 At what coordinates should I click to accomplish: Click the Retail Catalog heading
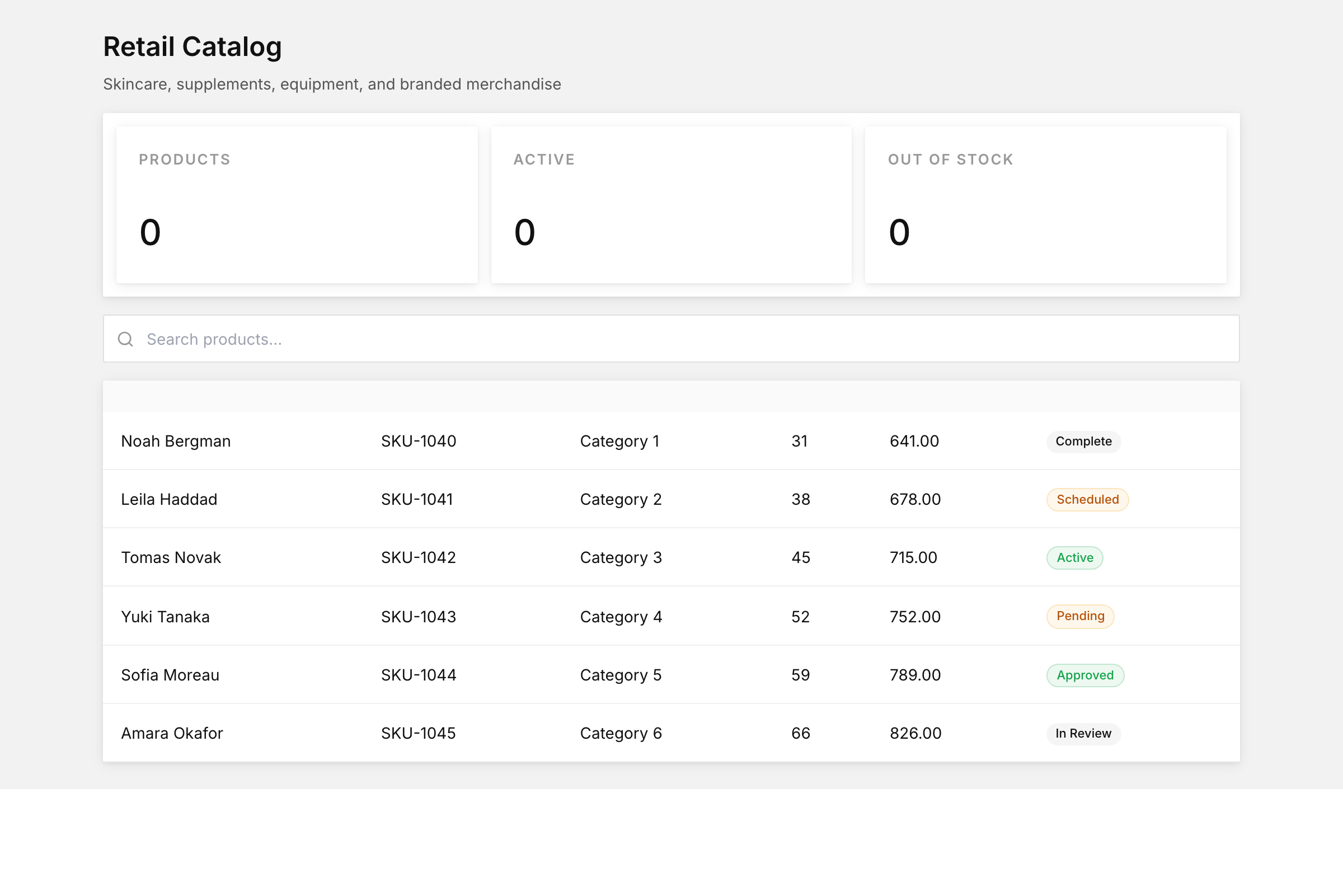click(192, 46)
